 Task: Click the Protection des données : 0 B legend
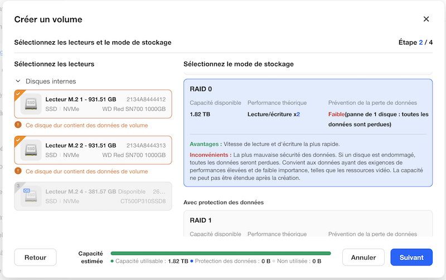230,261
